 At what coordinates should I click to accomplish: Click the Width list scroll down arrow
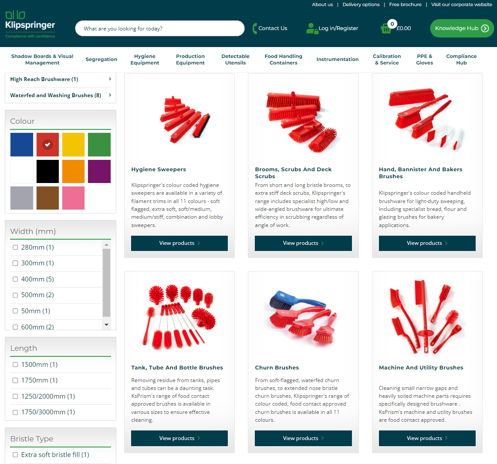coord(106,325)
